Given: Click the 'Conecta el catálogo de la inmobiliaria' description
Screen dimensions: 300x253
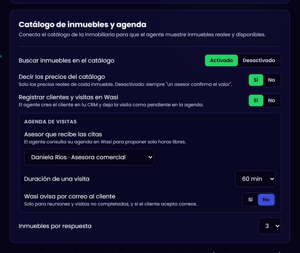Looking at the screenshot, I should pyautogui.click(x=142, y=35).
